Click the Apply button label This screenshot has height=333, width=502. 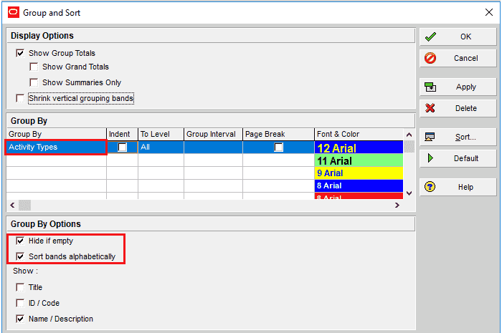pyautogui.click(x=466, y=87)
